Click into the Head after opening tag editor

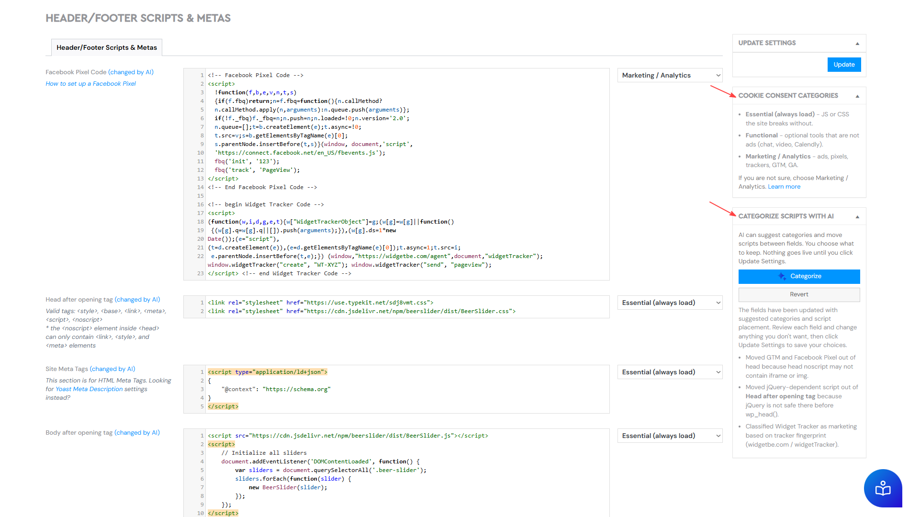tap(396, 307)
